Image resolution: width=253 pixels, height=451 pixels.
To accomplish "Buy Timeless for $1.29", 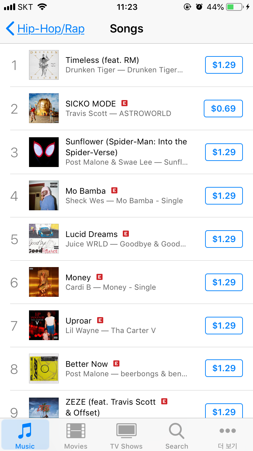I will coord(224,65).
